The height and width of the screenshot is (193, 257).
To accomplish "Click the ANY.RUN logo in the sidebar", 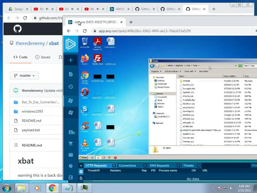I will (71, 44).
